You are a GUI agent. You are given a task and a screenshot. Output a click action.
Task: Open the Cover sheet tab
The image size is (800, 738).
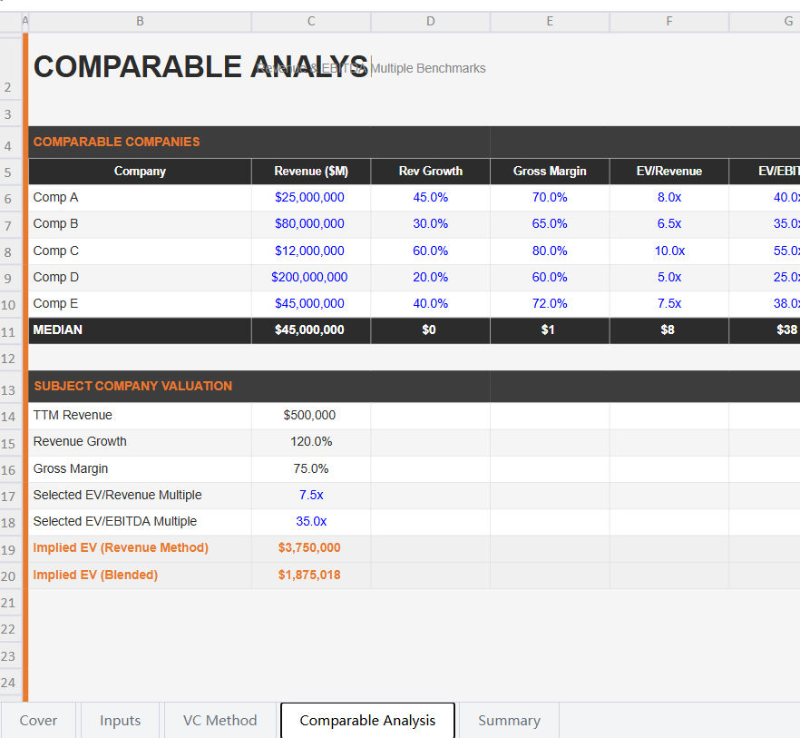click(x=38, y=720)
